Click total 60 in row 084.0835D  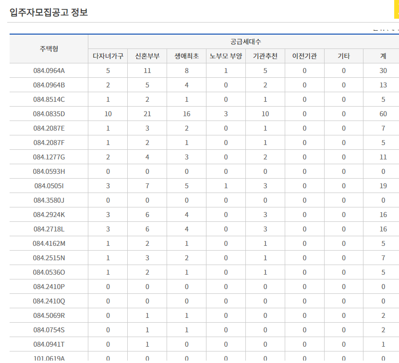pyautogui.click(x=383, y=114)
